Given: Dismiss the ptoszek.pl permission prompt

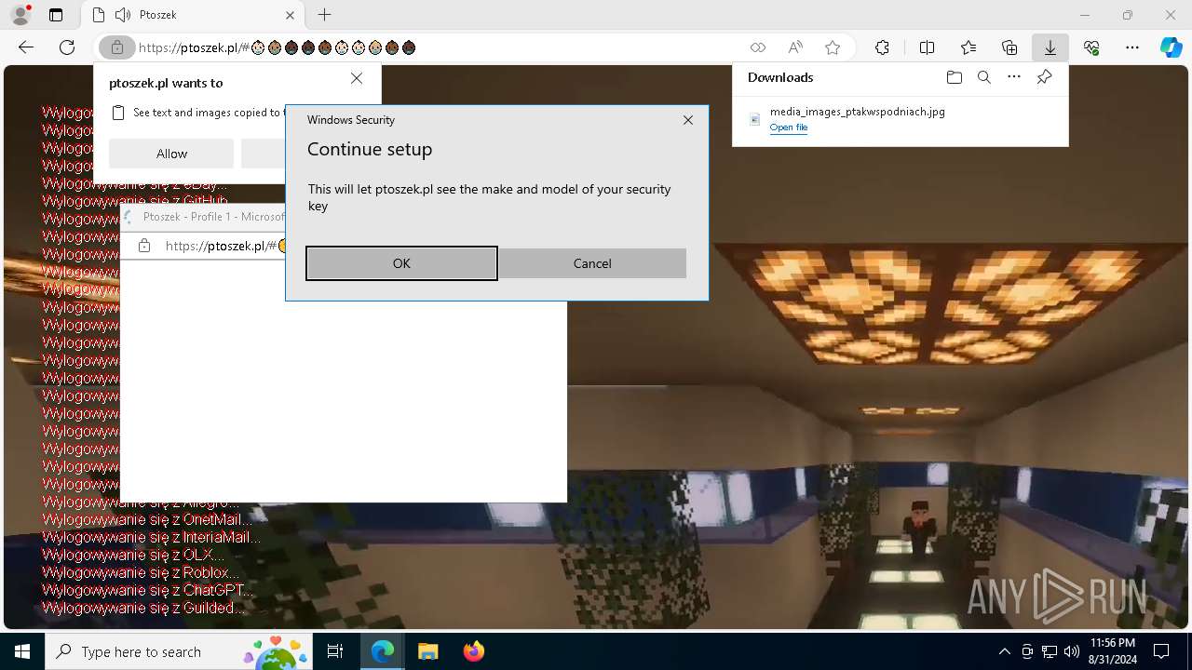Looking at the screenshot, I should pos(357,79).
